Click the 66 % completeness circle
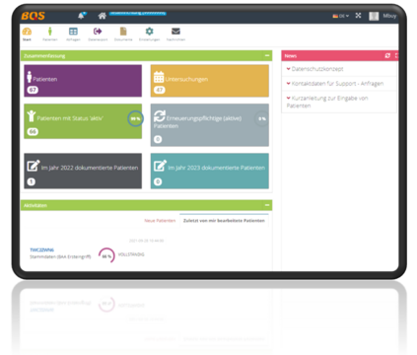The image size is (417, 355). [x=106, y=255]
